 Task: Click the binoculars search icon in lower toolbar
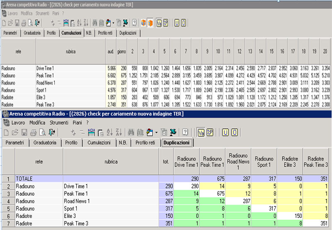pos(130,132)
